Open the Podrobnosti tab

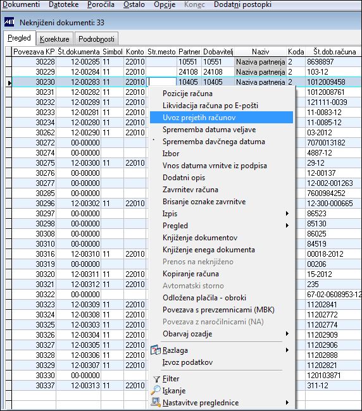96,39
